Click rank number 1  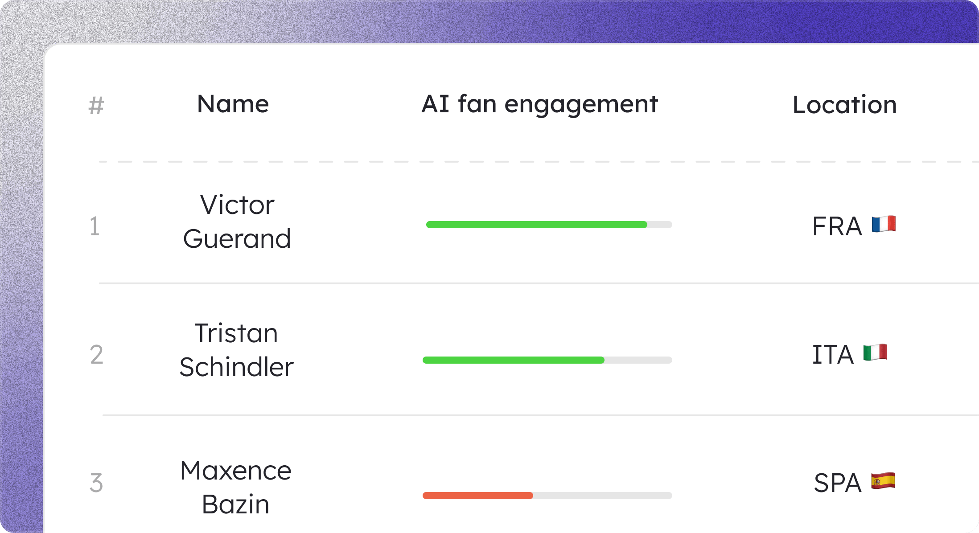click(x=95, y=226)
